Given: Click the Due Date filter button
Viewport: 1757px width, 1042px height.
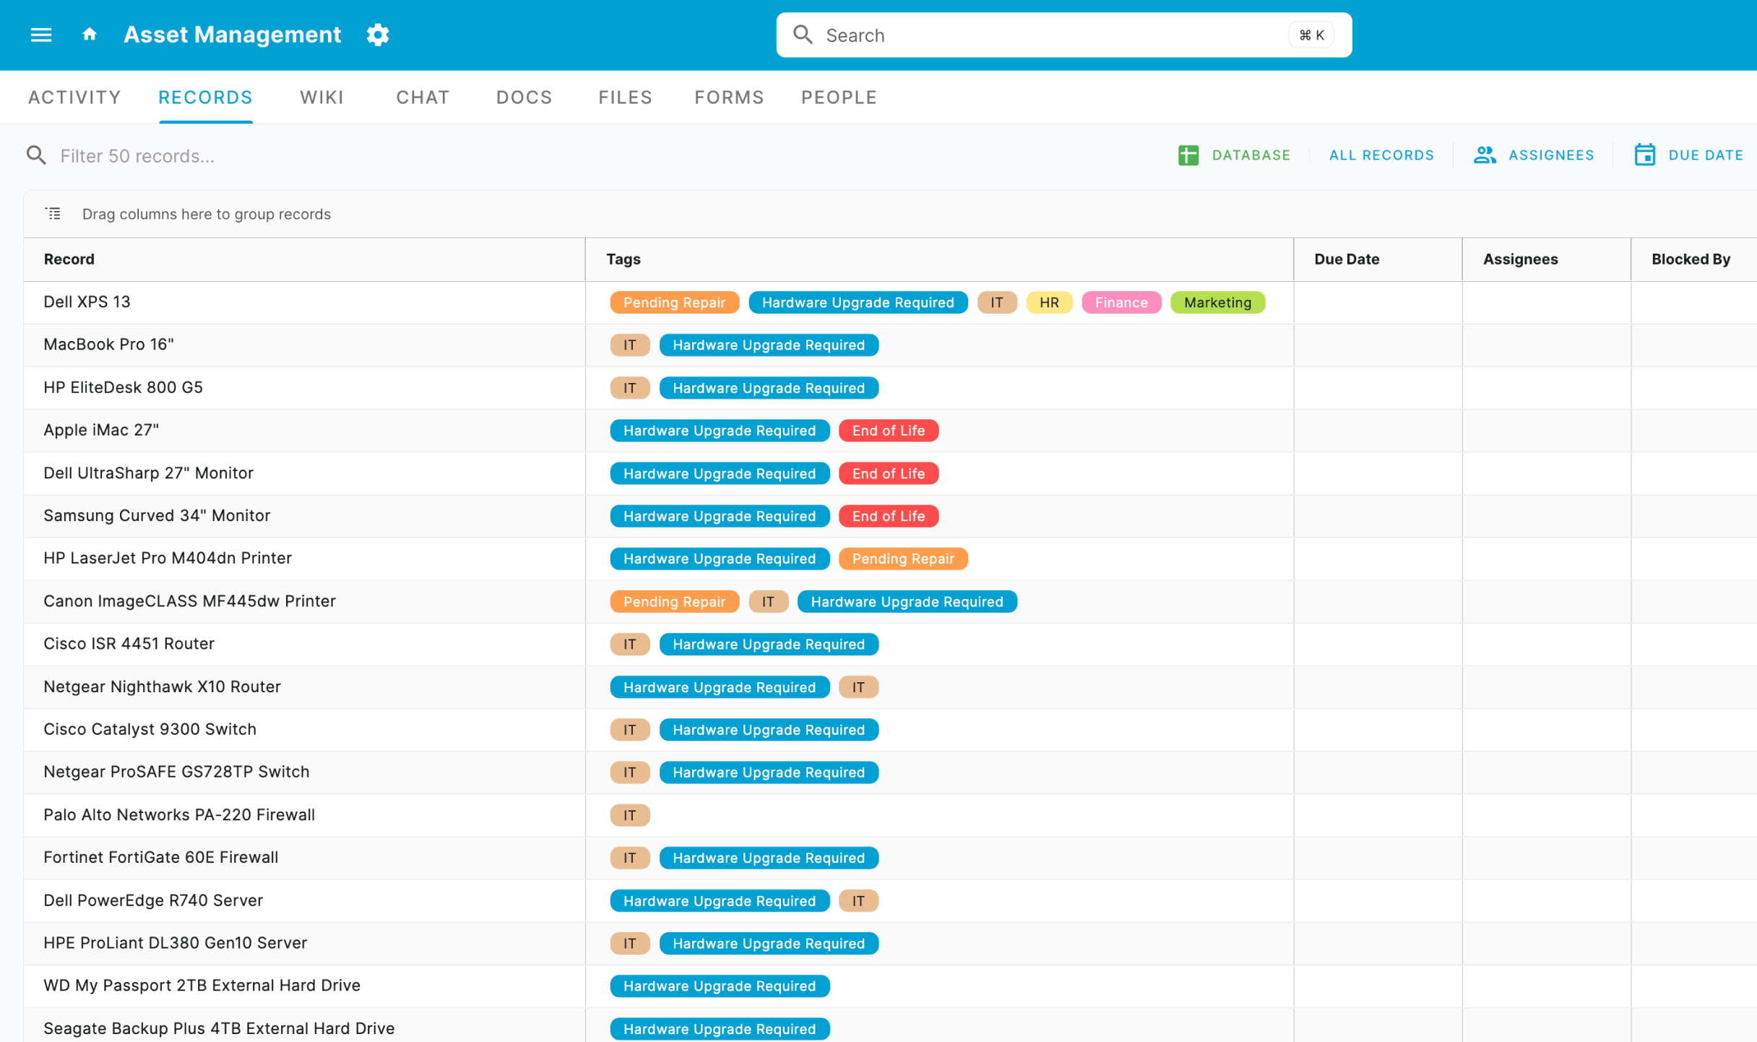Looking at the screenshot, I should (x=1688, y=155).
